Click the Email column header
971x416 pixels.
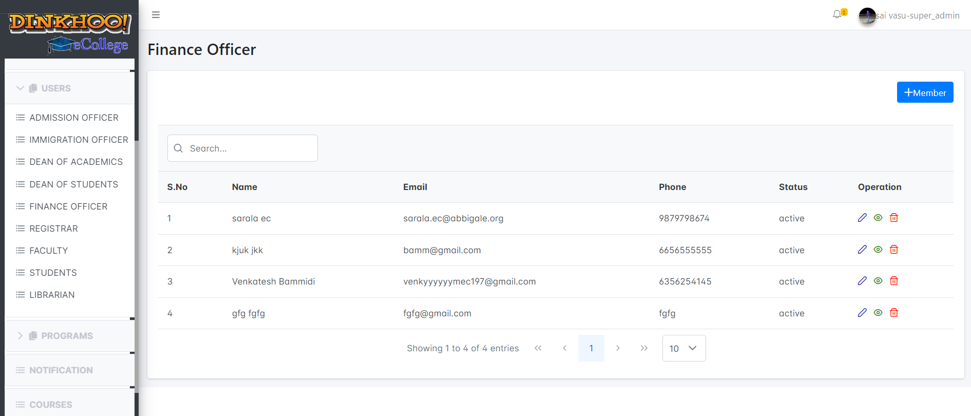pos(415,187)
